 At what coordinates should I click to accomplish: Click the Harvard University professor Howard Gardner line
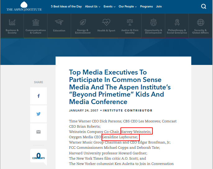coord(108,153)
